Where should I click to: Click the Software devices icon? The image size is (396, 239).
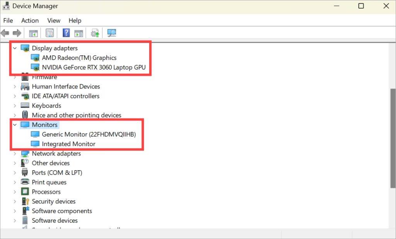point(25,220)
